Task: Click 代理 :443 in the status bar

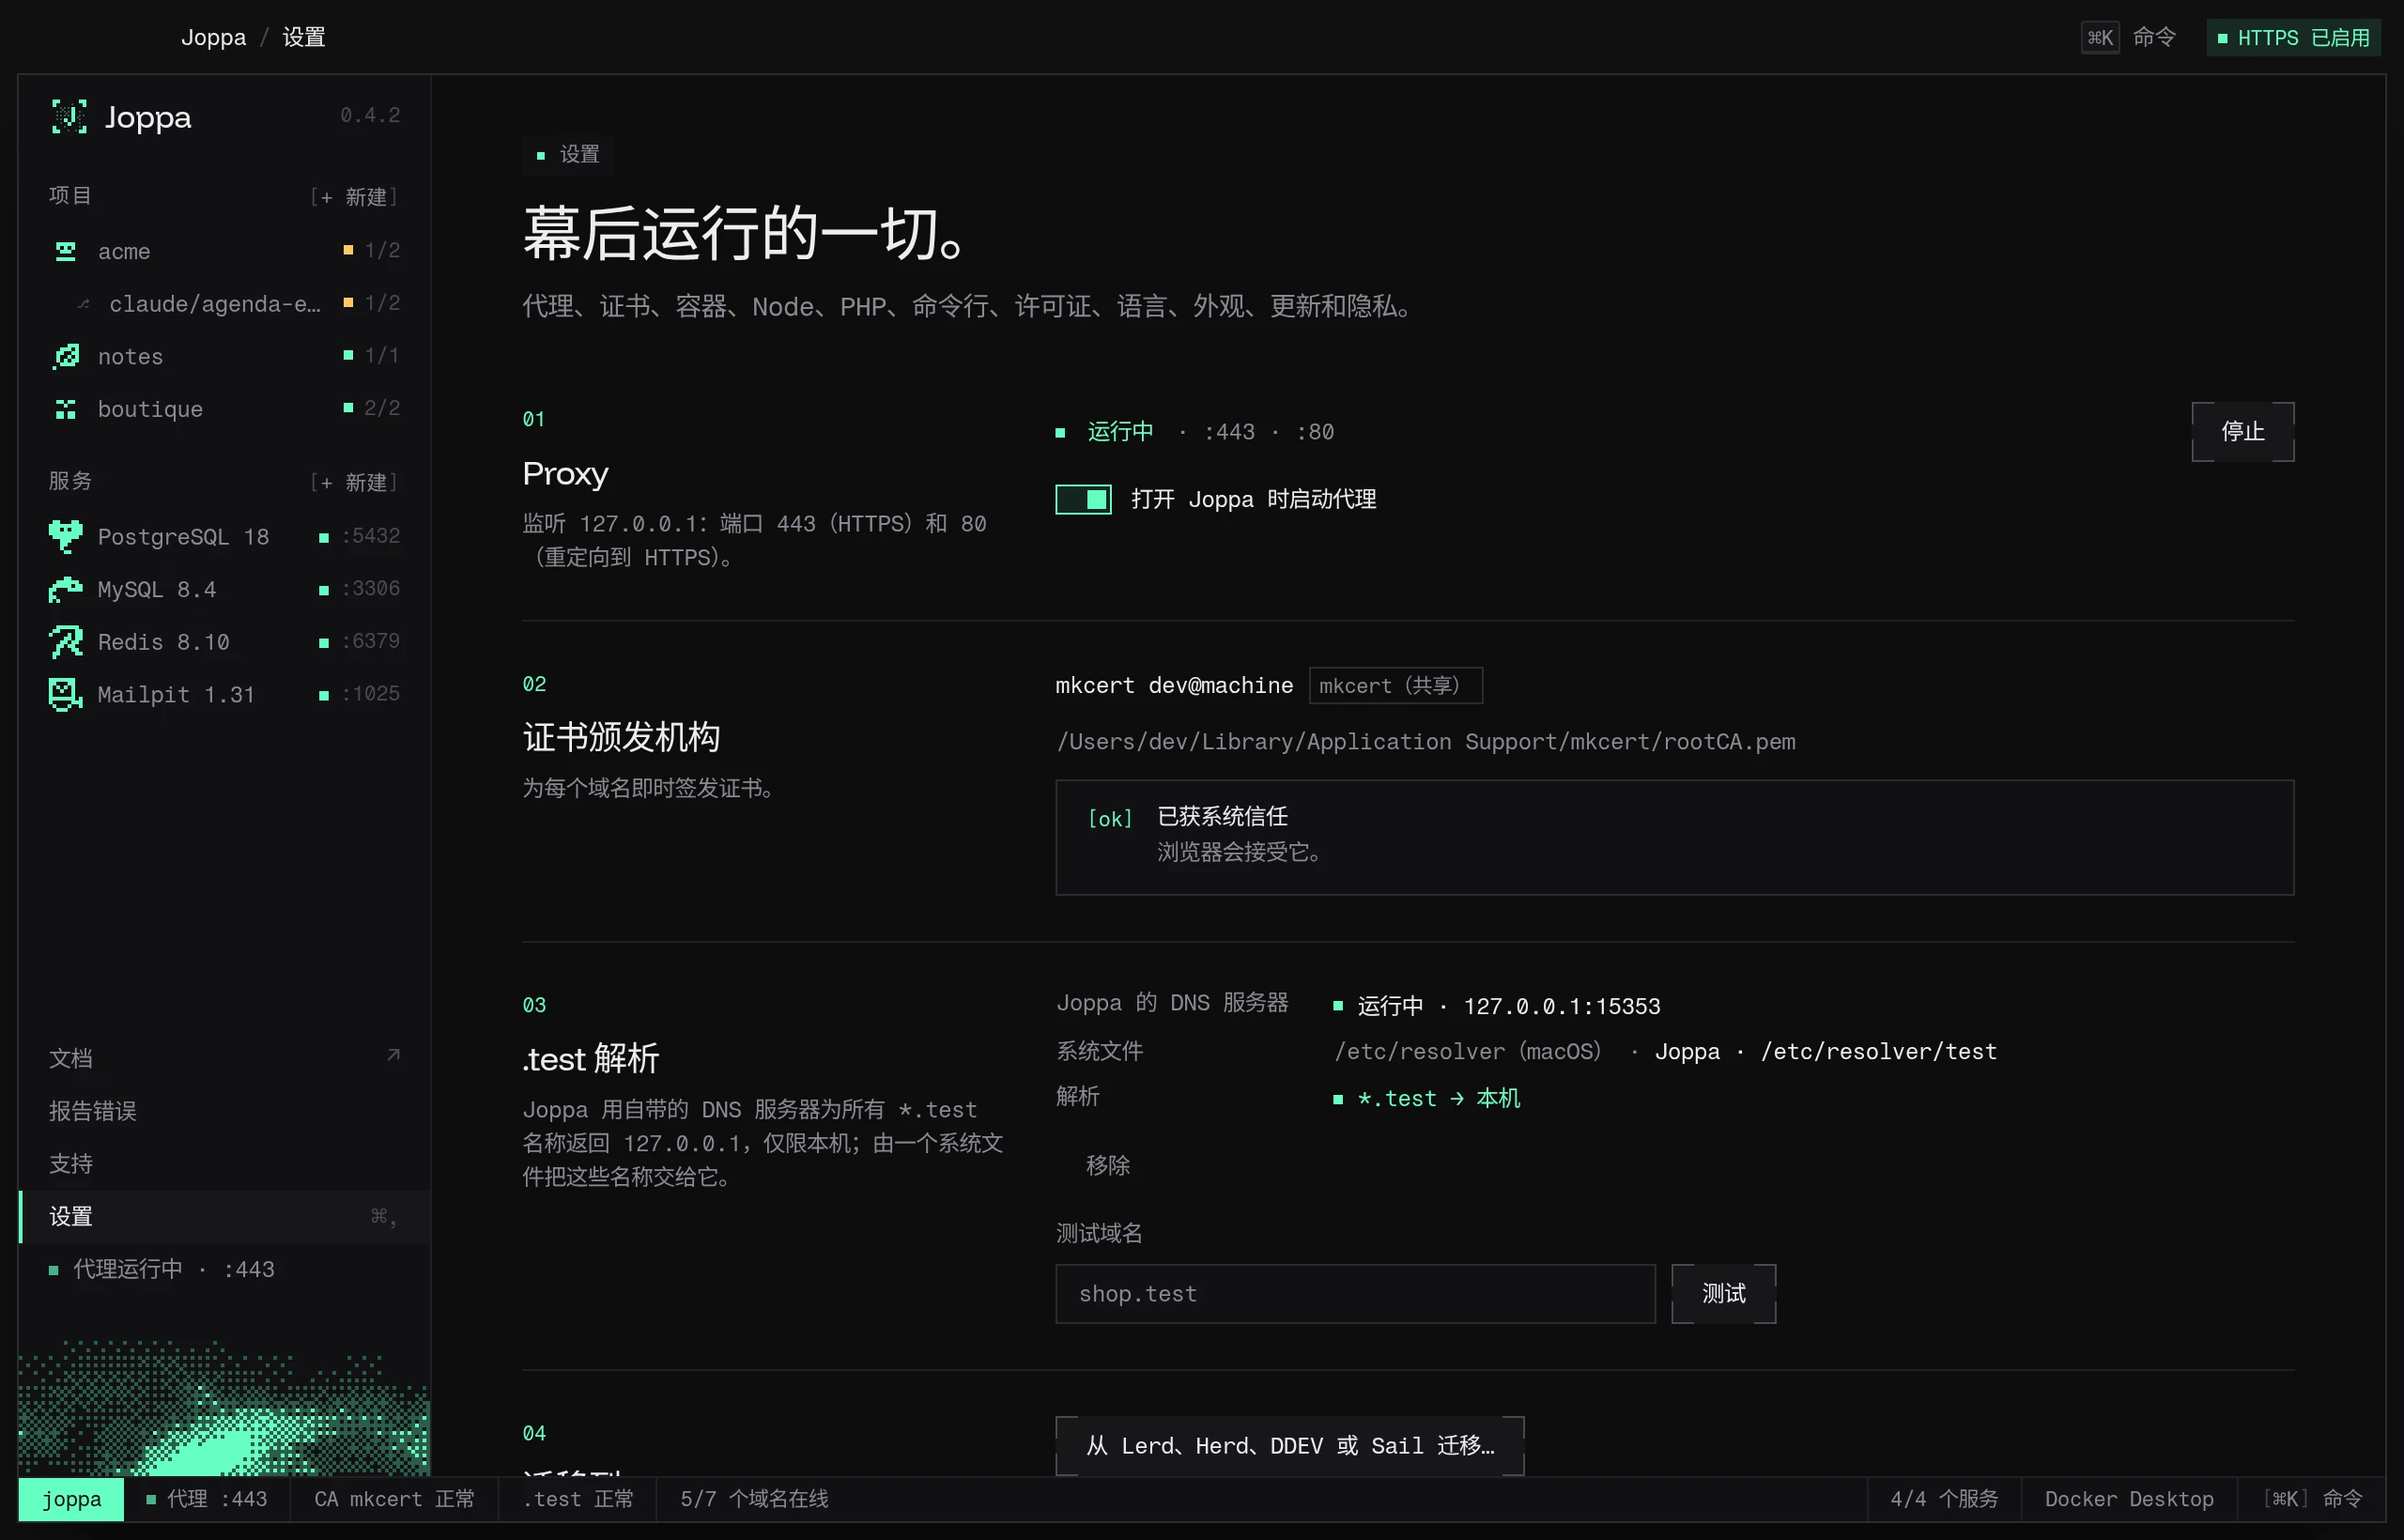Action: (x=207, y=1498)
